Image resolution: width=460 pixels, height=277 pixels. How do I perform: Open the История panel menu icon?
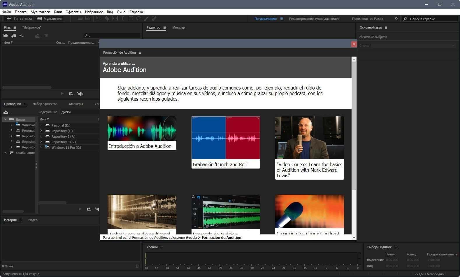tap(21, 220)
